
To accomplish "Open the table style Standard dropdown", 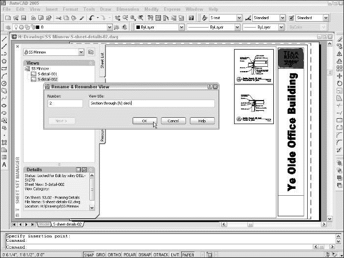I will pos(326,18).
